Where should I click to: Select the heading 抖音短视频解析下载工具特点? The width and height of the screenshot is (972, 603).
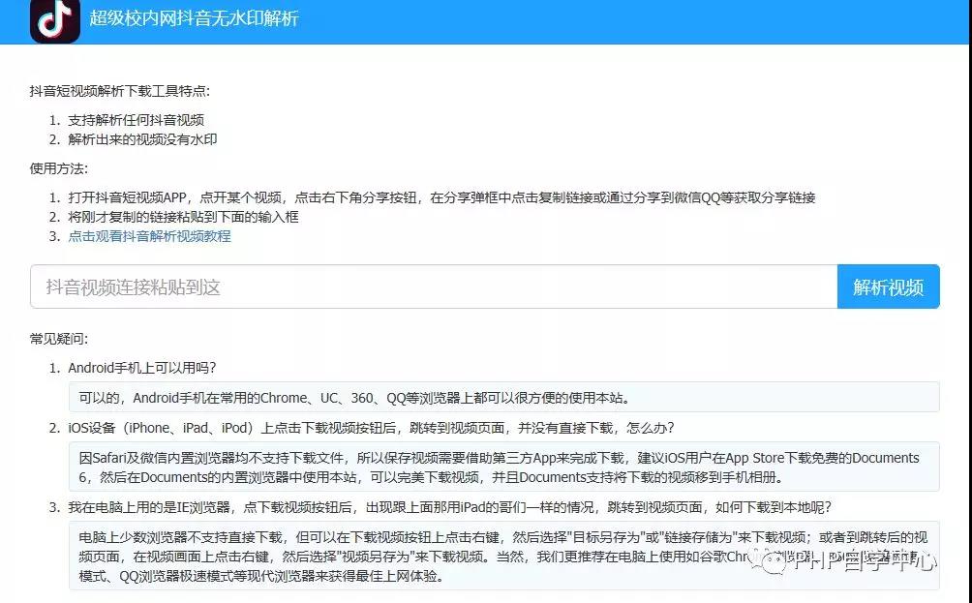pos(120,91)
